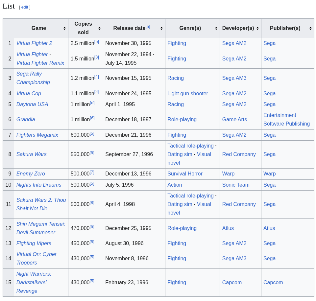The width and height of the screenshot is (316, 301).
Task: Open the Virtua Cop game link
Action: [29, 94]
